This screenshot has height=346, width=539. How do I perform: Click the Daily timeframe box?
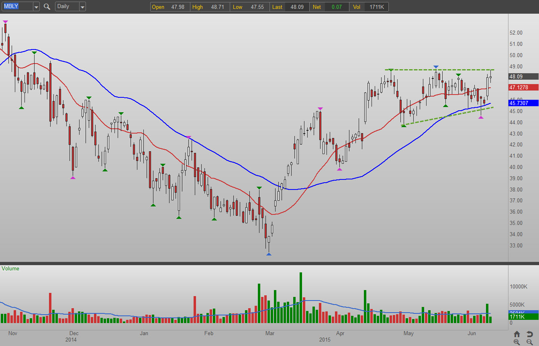click(67, 7)
